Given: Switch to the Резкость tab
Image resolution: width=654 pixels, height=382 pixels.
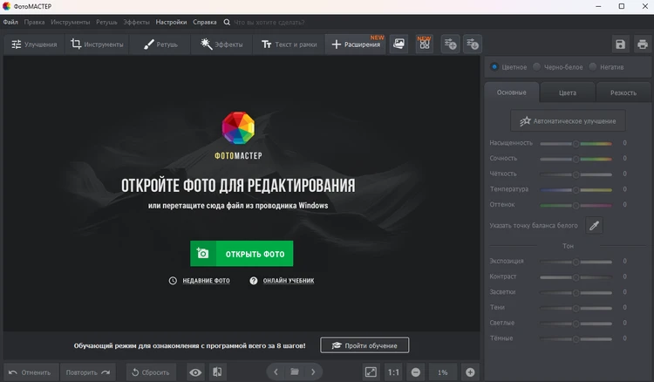Looking at the screenshot, I should 623,92.
